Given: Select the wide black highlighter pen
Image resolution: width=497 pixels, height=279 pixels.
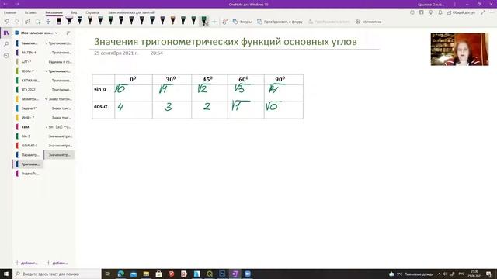Looking at the screenshot, I should [x=69, y=21].
